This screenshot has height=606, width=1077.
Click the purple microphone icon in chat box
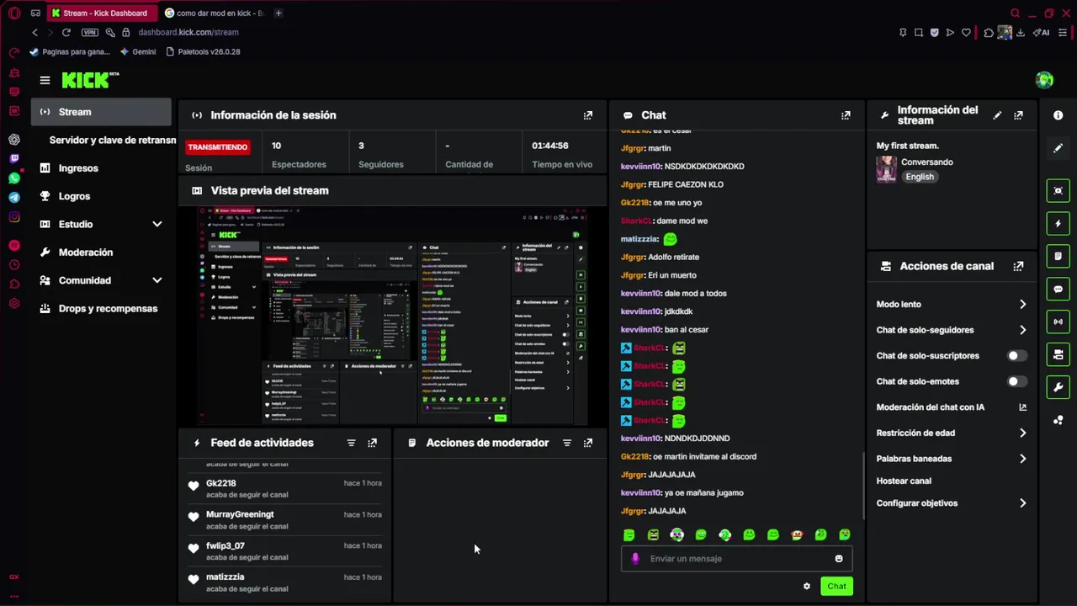(x=635, y=559)
